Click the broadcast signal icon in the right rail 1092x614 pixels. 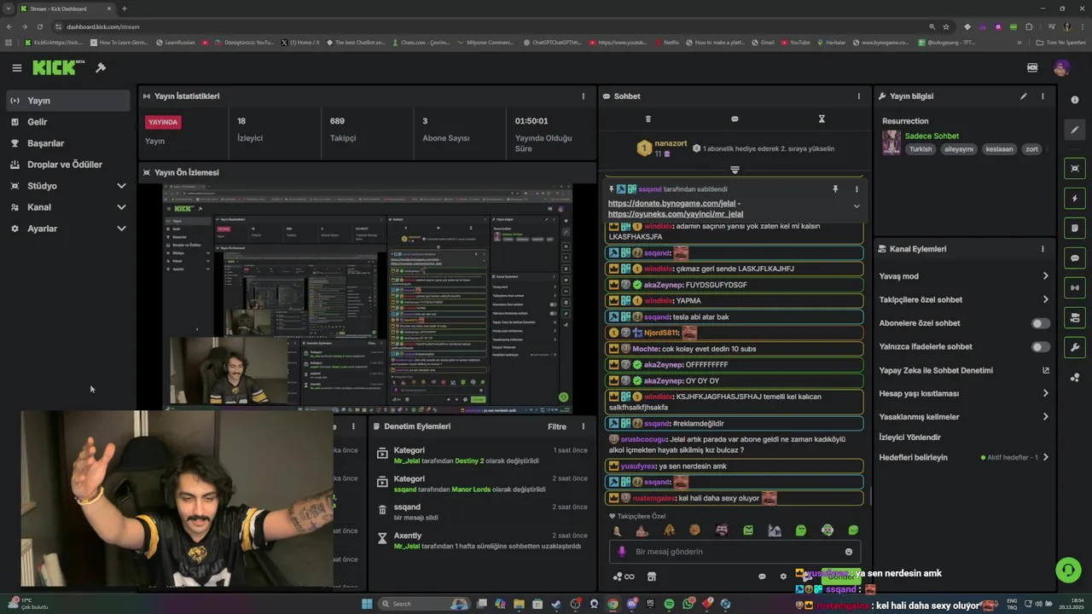(1075, 287)
